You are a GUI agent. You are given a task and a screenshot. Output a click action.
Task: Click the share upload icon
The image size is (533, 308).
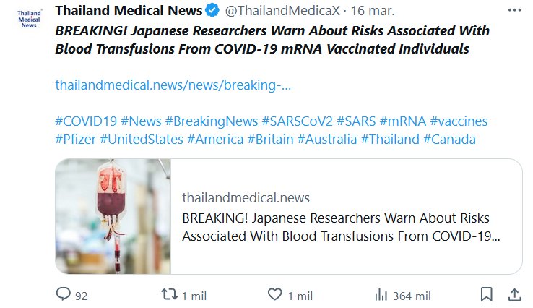tap(514, 295)
